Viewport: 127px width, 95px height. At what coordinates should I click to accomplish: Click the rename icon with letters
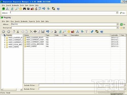[x=35, y=32]
